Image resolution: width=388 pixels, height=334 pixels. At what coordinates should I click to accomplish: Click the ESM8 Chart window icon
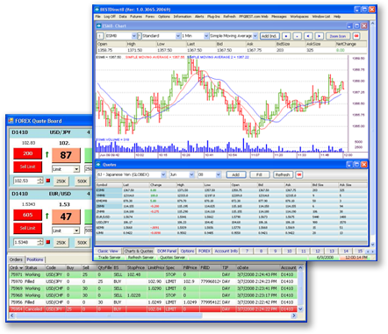point(99,26)
